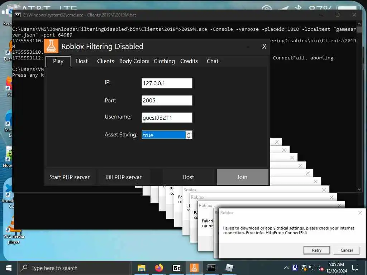Close the front Roblox error dialog

[360, 213]
